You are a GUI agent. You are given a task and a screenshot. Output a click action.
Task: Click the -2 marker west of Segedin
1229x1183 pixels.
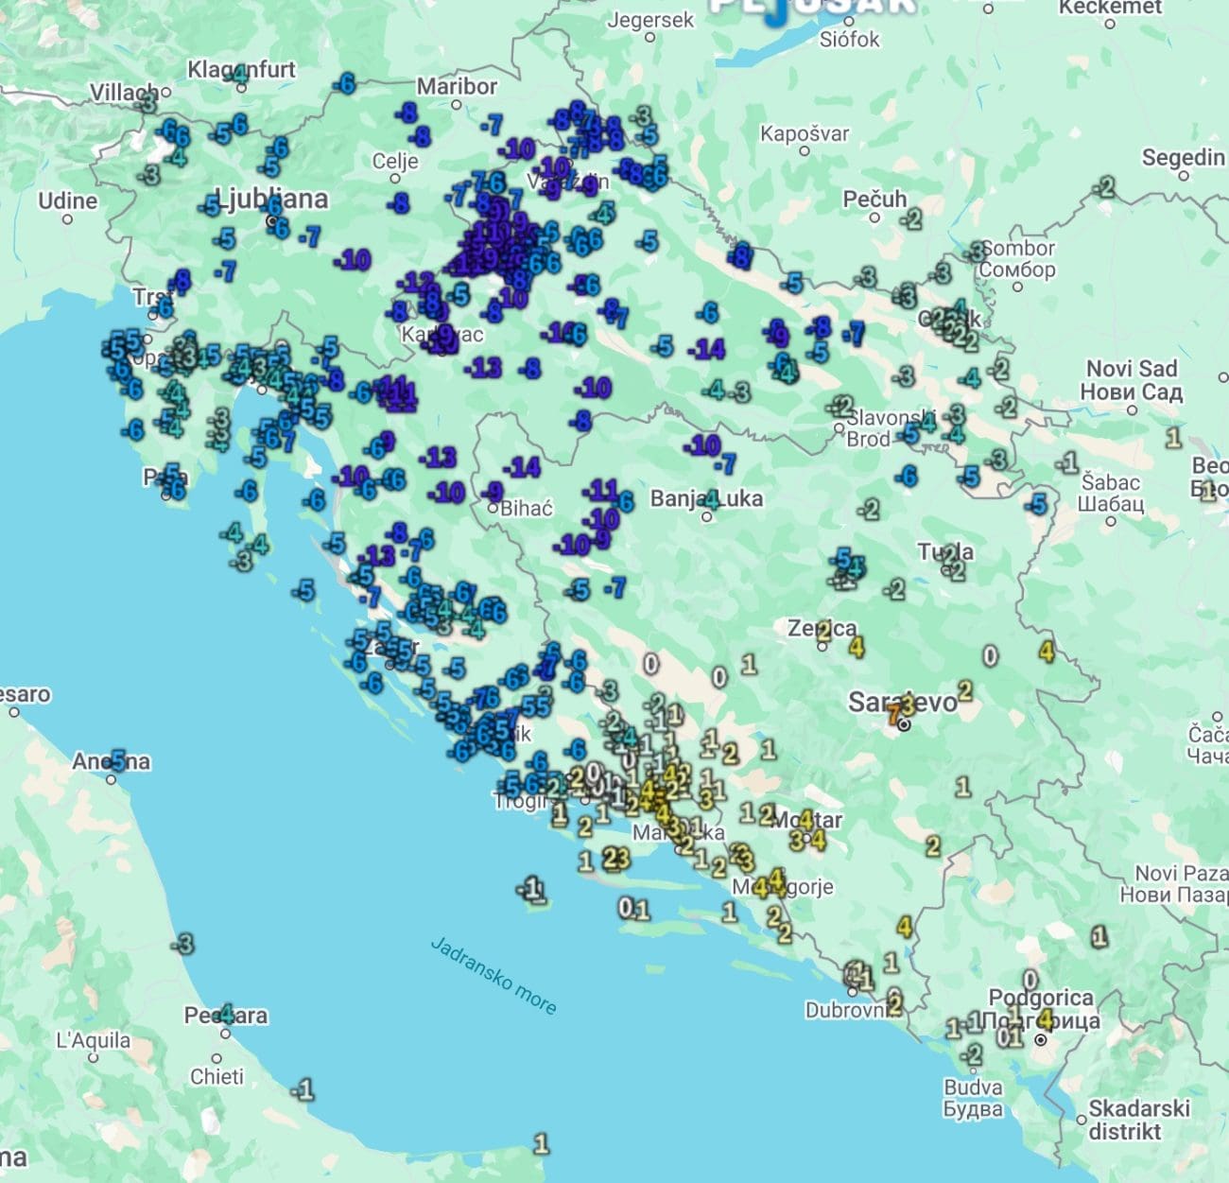(1104, 187)
